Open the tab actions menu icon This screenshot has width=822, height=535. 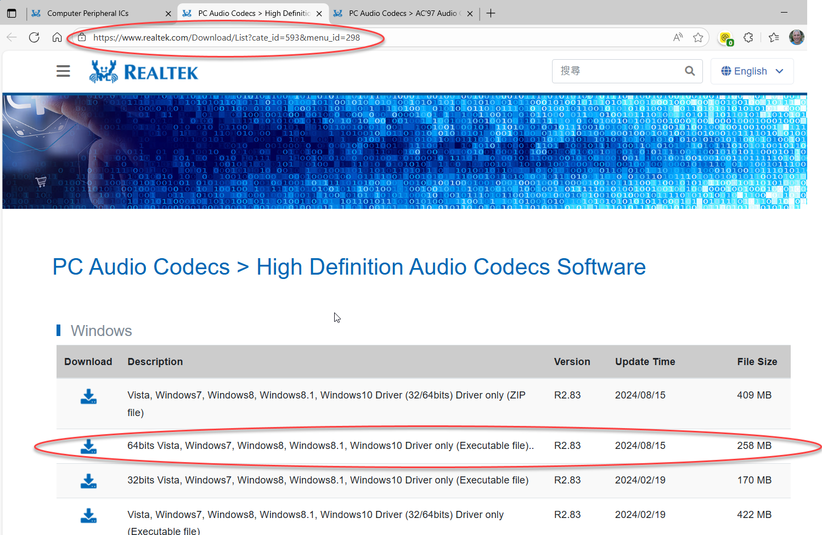tap(12, 13)
